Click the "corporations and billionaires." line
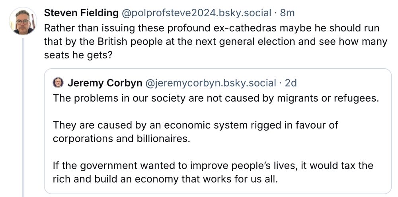 coord(121,139)
